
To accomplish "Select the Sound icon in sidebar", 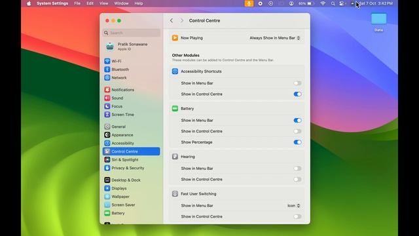I will click(x=107, y=98).
